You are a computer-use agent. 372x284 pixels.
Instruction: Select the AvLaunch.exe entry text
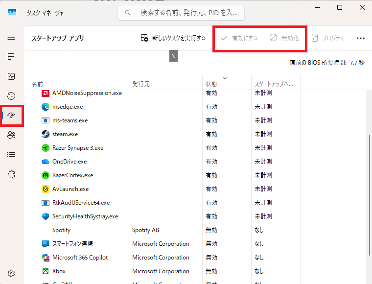(x=70, y=189)
